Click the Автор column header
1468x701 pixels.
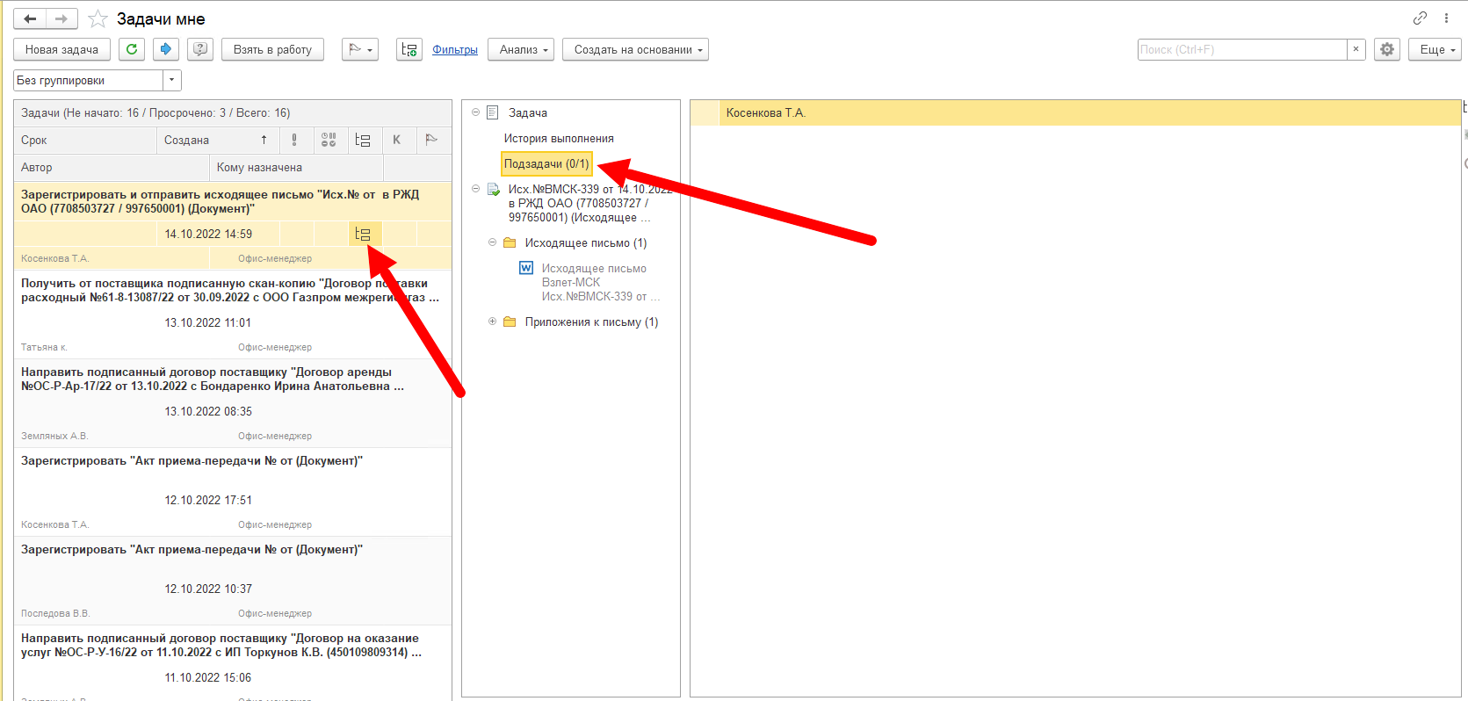(112, 167)
